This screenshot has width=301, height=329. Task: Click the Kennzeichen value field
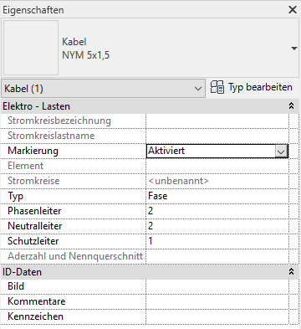pyautogui.click(x=217, y=316)
